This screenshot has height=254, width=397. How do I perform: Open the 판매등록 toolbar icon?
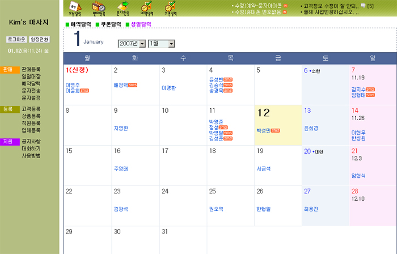pos(99,8)
